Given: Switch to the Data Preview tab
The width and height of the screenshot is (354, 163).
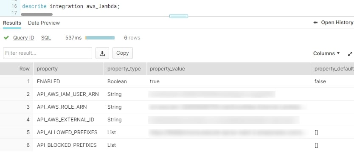Looking at the screenshot, I should (44, 23).
